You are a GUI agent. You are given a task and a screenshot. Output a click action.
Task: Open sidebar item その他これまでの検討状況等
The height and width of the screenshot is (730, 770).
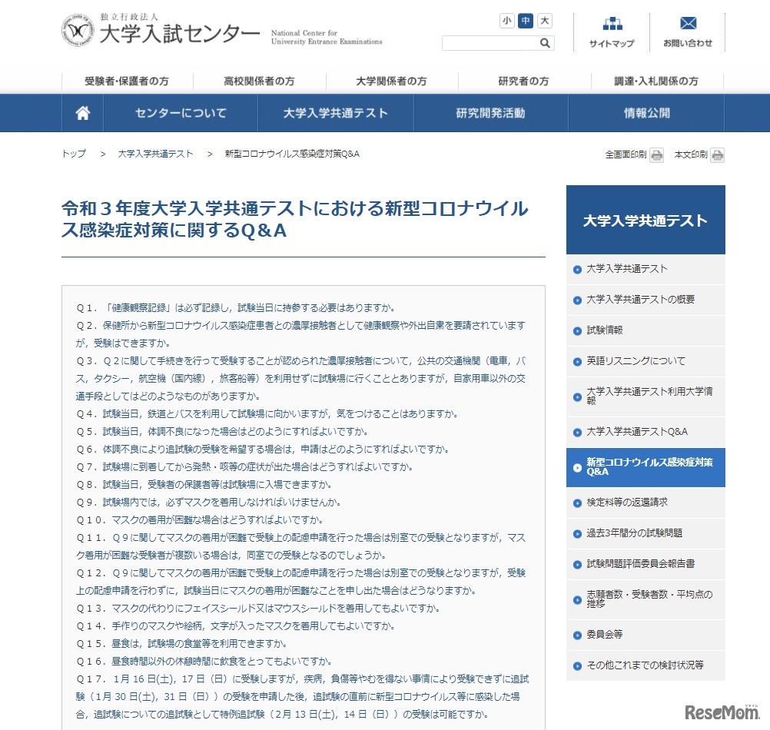[646, 665]
